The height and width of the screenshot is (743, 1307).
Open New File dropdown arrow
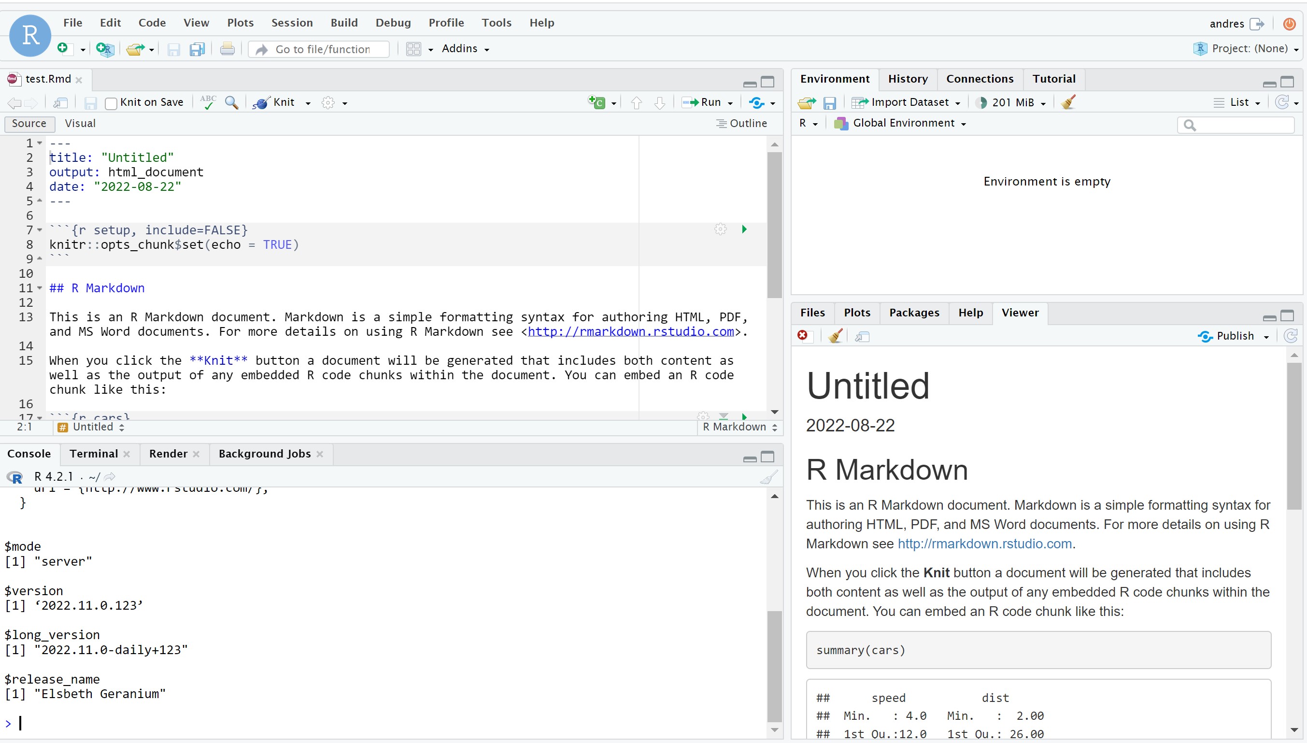click(83, 50)
